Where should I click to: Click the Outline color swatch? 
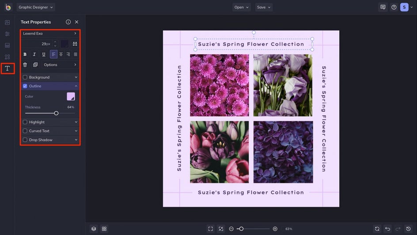(71, 96)
